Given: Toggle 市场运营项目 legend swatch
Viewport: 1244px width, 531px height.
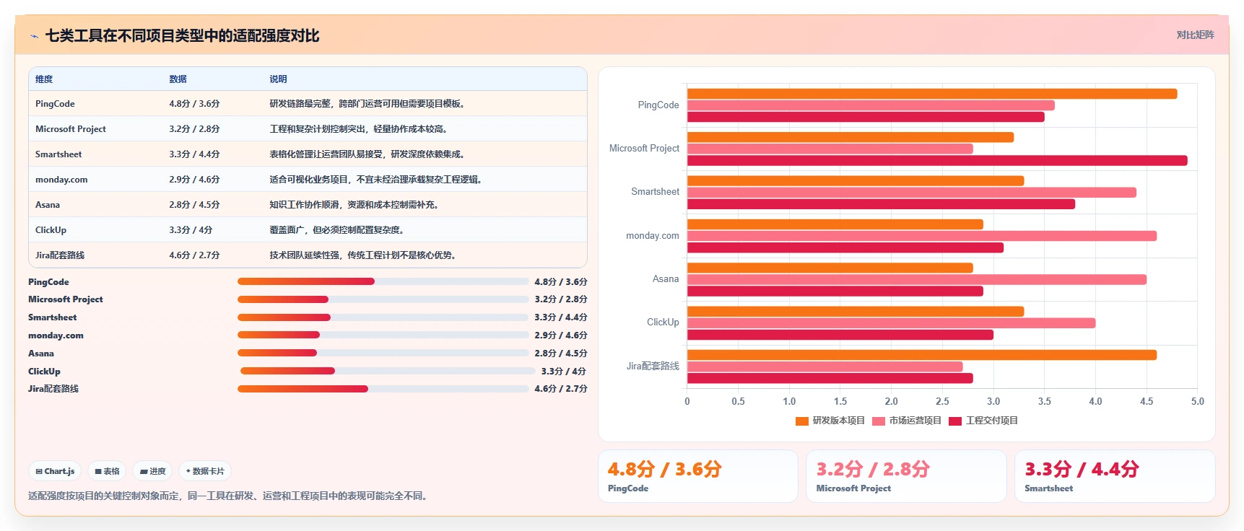Looking at the screenshot, I should coord(878,421).
